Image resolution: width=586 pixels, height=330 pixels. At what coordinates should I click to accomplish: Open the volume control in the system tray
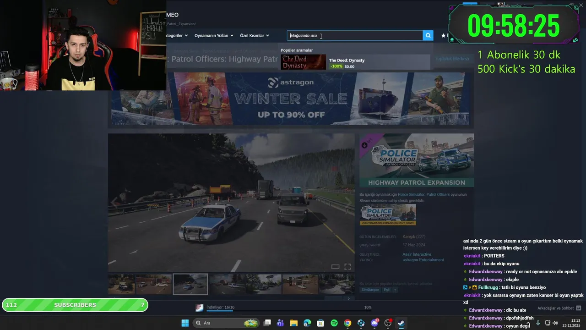point(555,323)
